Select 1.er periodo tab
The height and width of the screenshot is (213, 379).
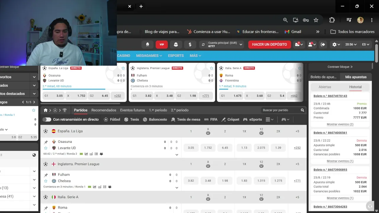point(158,110)
